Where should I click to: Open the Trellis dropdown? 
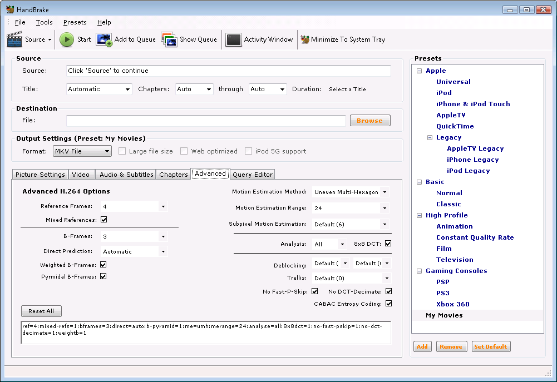[352, 278]
